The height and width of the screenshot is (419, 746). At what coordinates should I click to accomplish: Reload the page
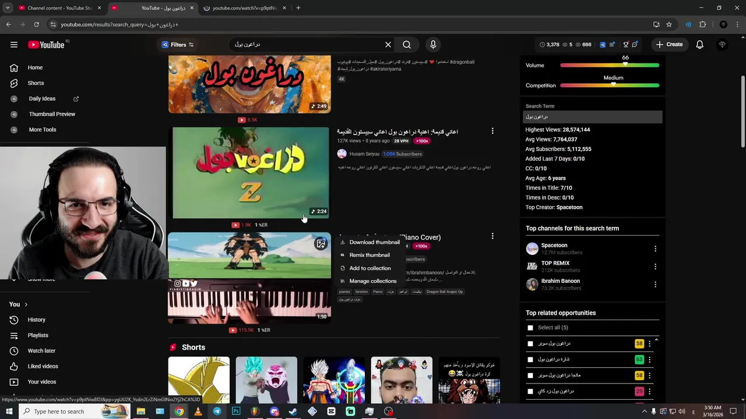(x=36, y=24)
